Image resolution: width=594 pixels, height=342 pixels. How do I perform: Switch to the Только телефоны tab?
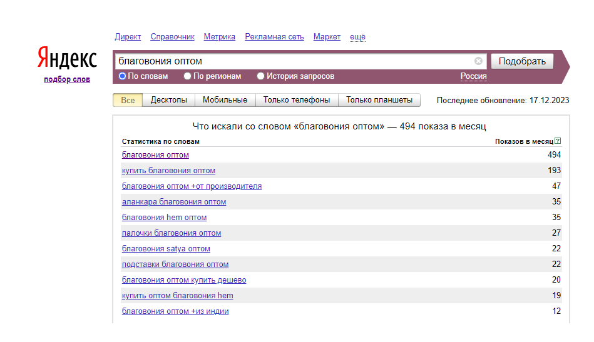click(297, 100)
